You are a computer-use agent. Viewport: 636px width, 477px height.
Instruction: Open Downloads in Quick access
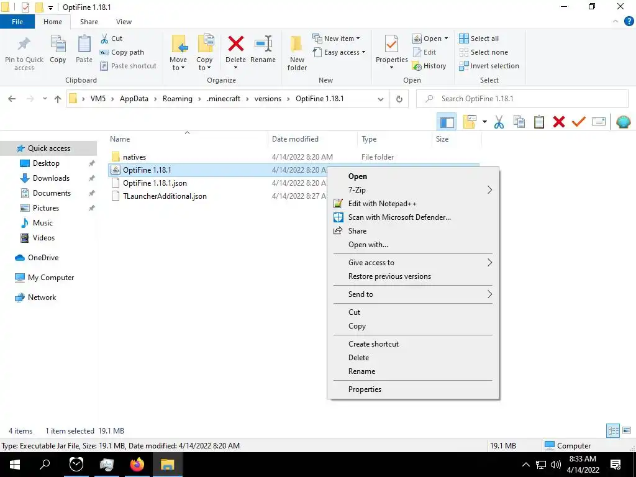tap(51, 178)
